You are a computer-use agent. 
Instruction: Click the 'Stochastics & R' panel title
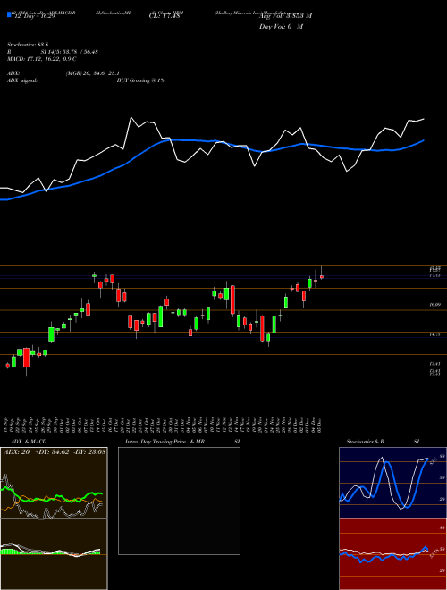click(x=366, y=442)
